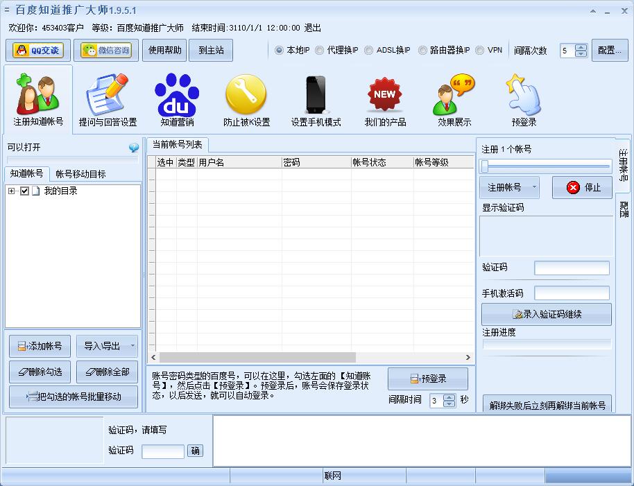Click the blue help bubble icon
634x486 pixels.
[x=134, y=148]
